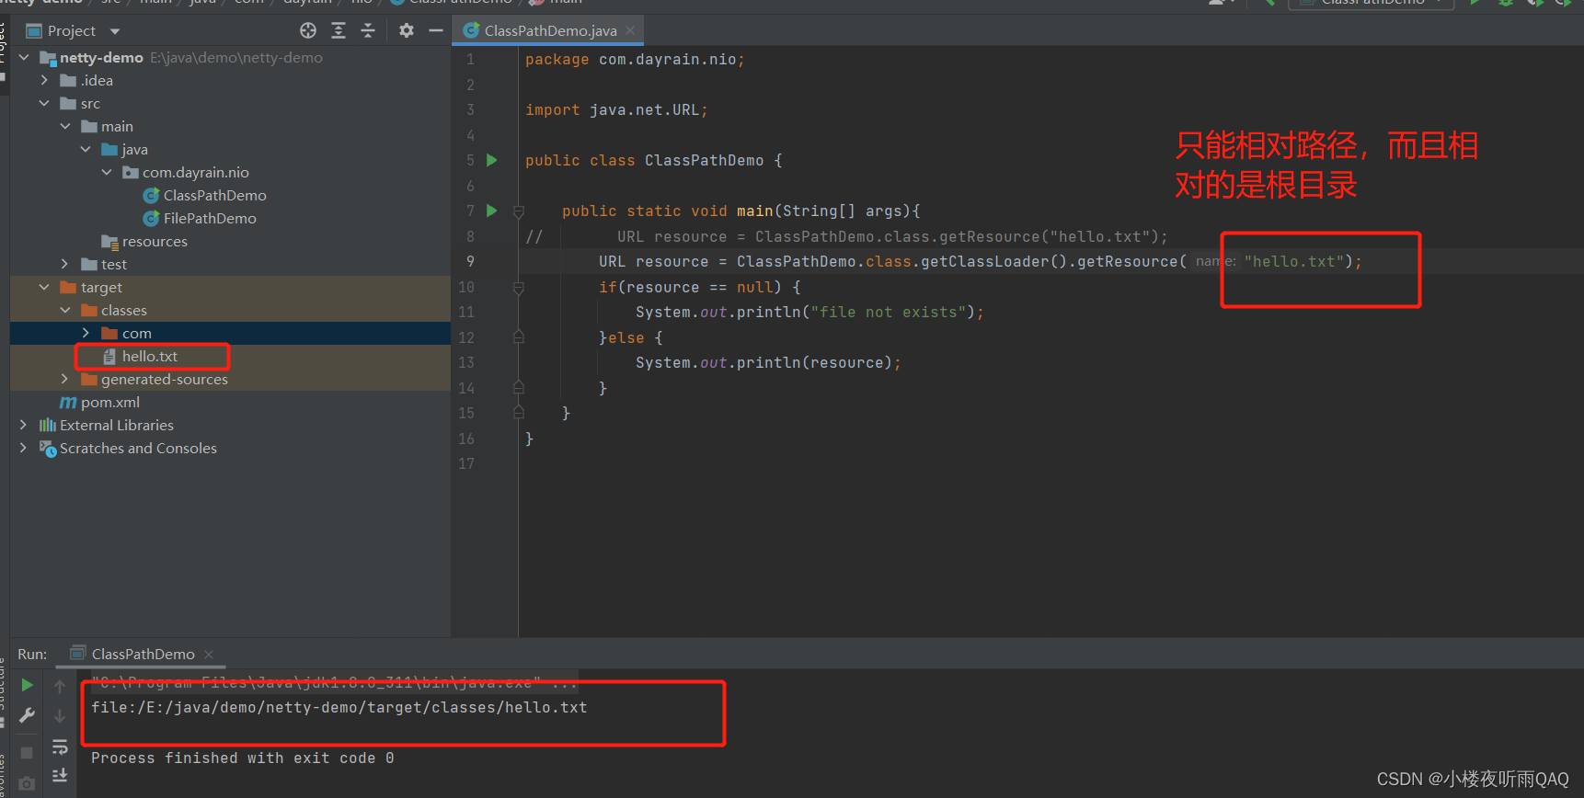Collapse the netty-demo root node
The height and width of the screenshot is (798, 1584).
pyautogui.click(x=24, y=57)
